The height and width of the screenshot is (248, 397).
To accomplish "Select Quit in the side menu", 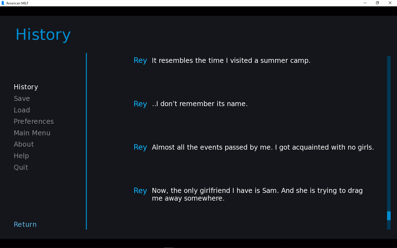I will click(21, 168).
